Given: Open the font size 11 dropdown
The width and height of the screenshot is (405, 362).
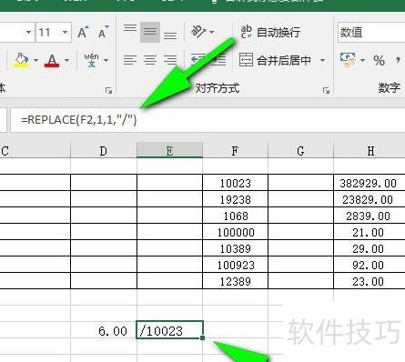Looking at the screenshot, I should pos(65,32).
